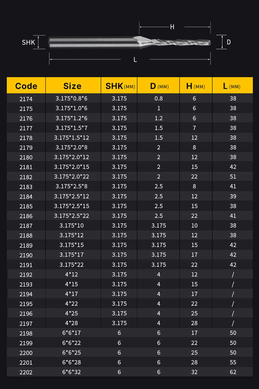Screen dimensions: 259x389
Task: Click size cell 3.175*2.0*22
Action: tap(72, 176)
